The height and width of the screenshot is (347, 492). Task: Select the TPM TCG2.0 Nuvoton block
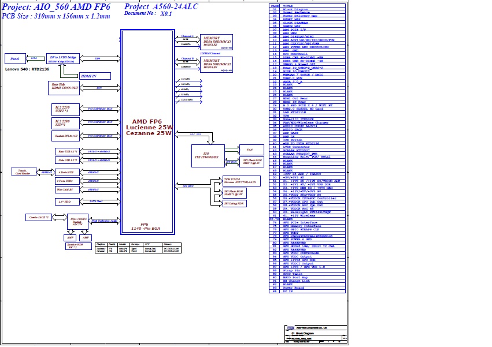point(241,181)
